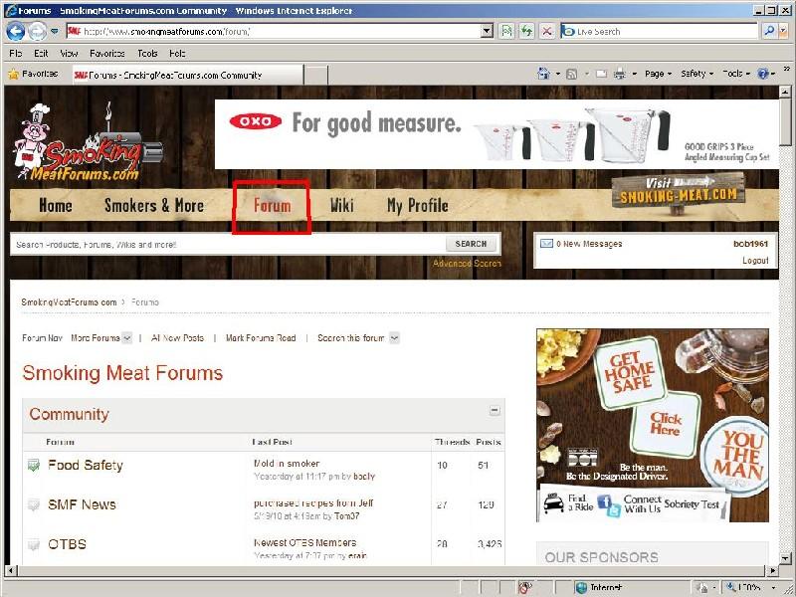
Task: Click the SEARCH button
Action: tap(471, 244)
